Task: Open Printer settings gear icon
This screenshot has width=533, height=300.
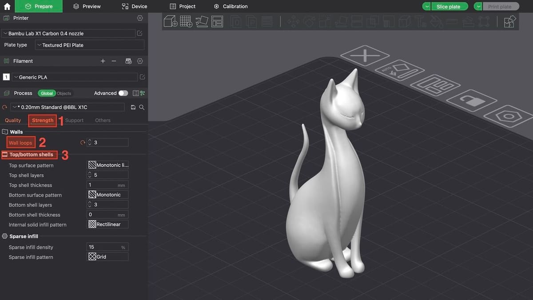Action: coord(140,18)
